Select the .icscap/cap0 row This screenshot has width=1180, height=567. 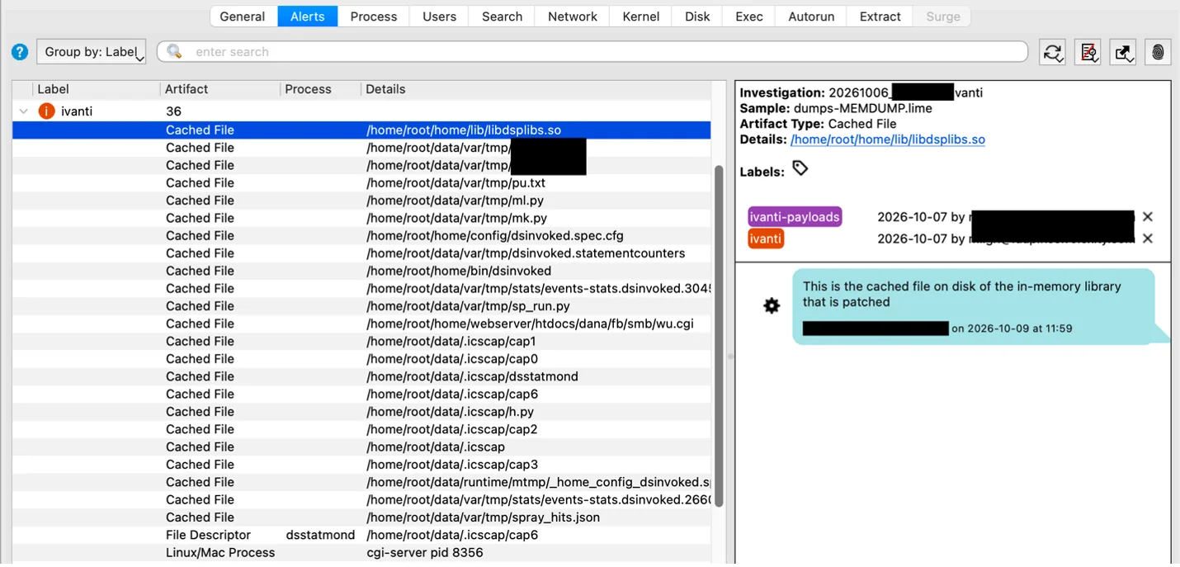[x=361, y=359]
